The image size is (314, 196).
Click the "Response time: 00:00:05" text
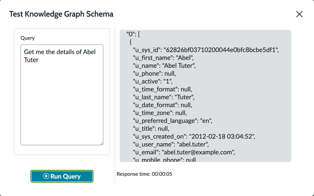click(144, 174)
